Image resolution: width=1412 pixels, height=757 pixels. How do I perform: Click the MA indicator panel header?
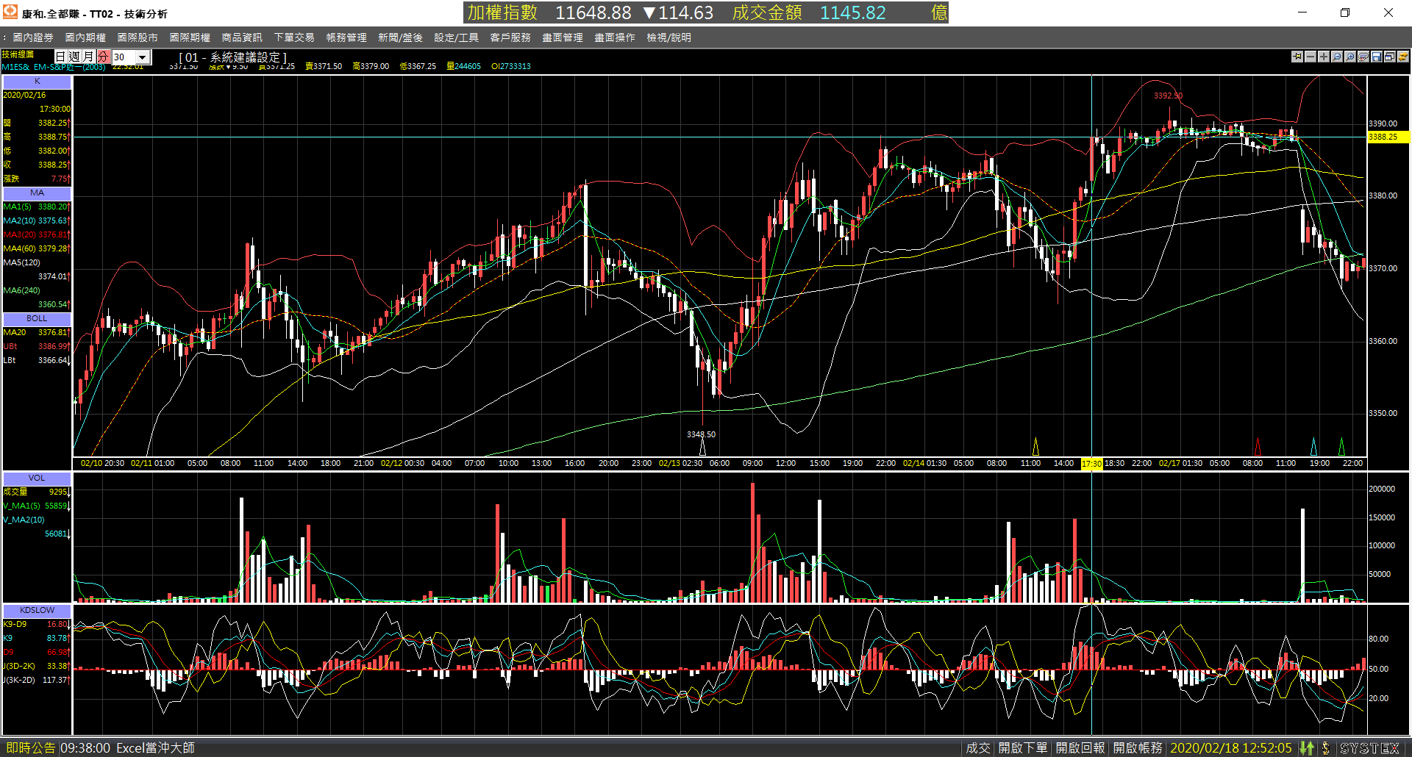pos(38,193)
